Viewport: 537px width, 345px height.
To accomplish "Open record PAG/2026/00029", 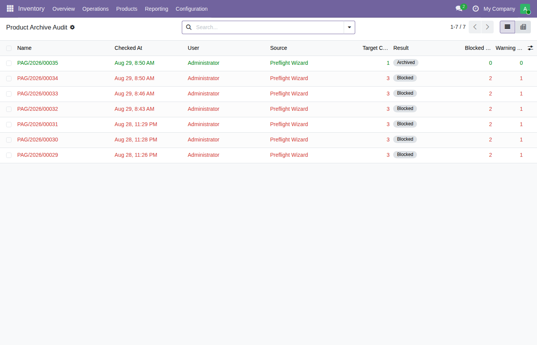I will tap(38, 155).
